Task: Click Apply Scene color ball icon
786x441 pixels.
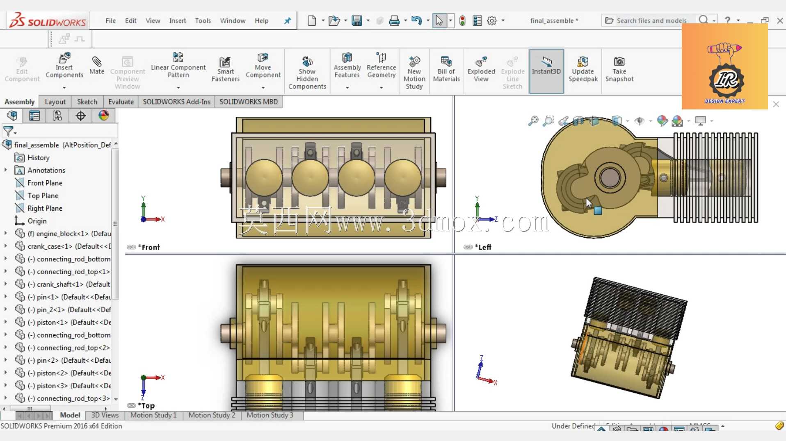Action: (677, 121)
